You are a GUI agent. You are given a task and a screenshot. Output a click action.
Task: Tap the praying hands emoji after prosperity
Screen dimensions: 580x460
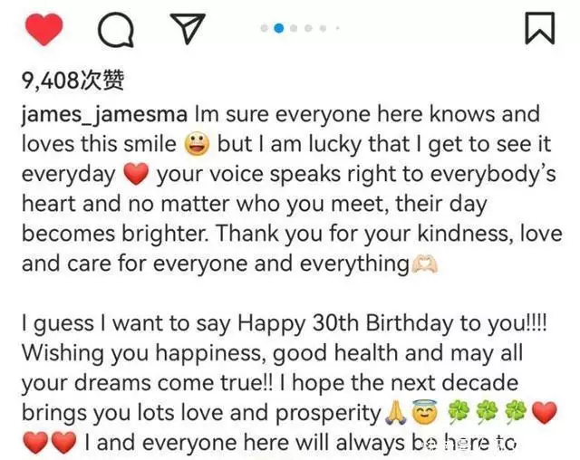pos(396,412)
